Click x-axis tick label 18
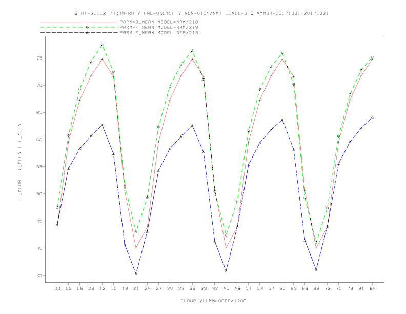The image size is (406, 314). [125, 288]
